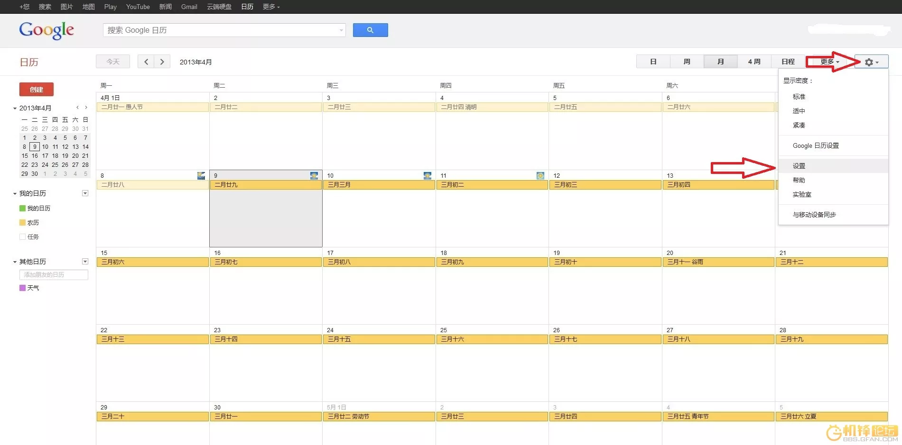Open 其他日历 section options dropdown

click(x=85, y=262)
